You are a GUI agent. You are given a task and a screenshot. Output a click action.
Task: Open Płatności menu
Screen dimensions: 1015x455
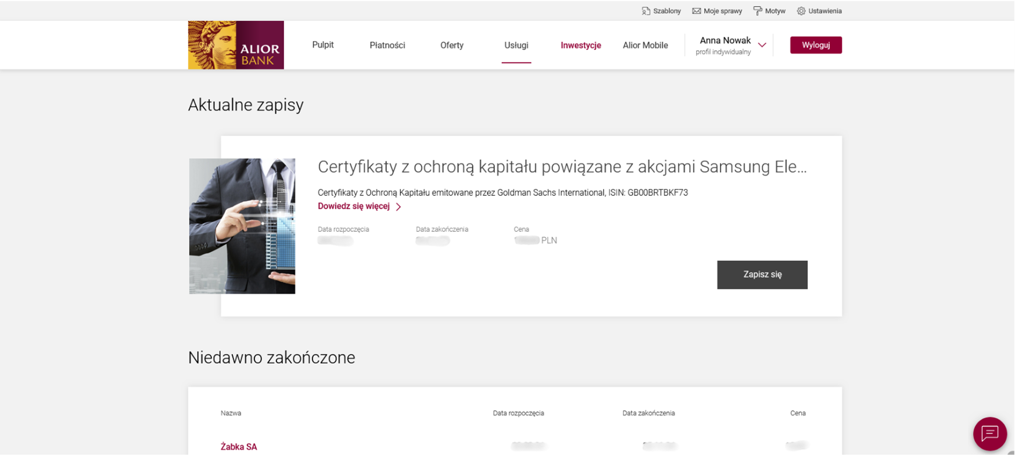point(388,45)
